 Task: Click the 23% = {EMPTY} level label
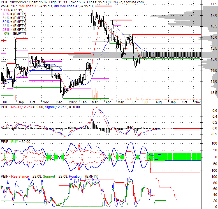[15, 29]
